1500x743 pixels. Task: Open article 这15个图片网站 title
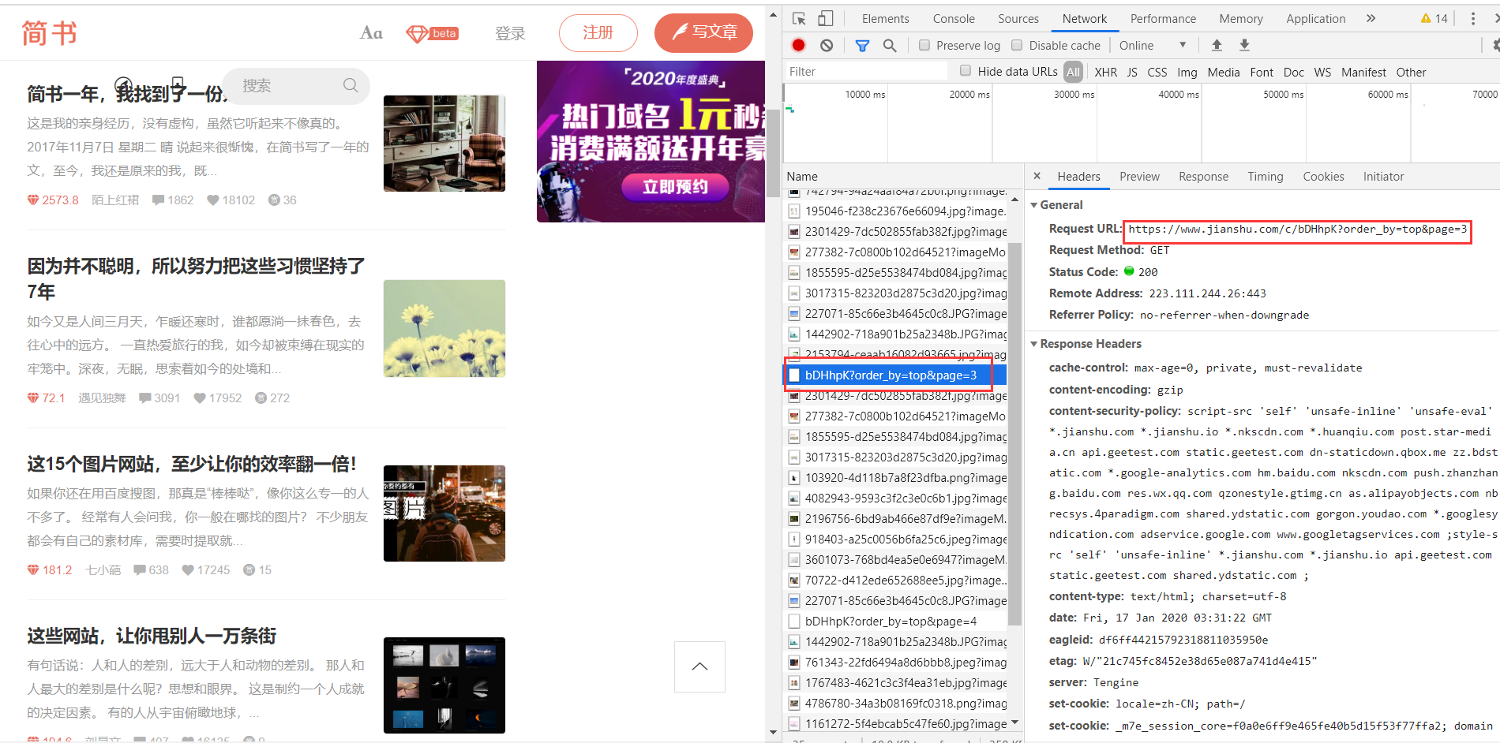click(192, 464)
